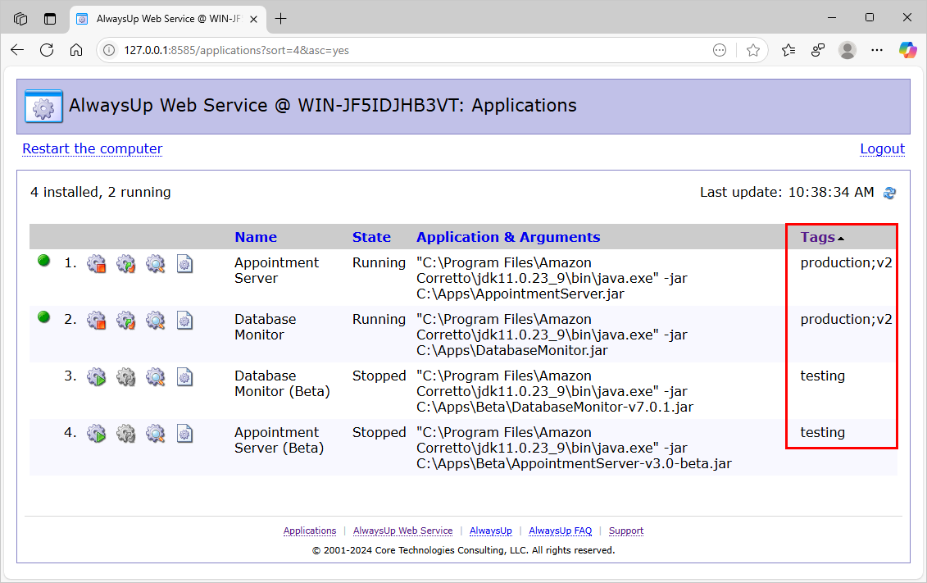
Task: Click the Restart the computer link
Action: click(93, 149)
